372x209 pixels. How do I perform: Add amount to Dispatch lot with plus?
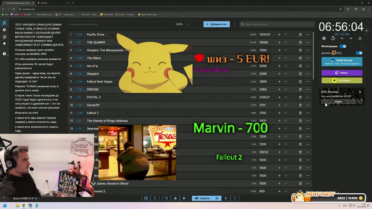pyautogui.click(x=279, y=74)
